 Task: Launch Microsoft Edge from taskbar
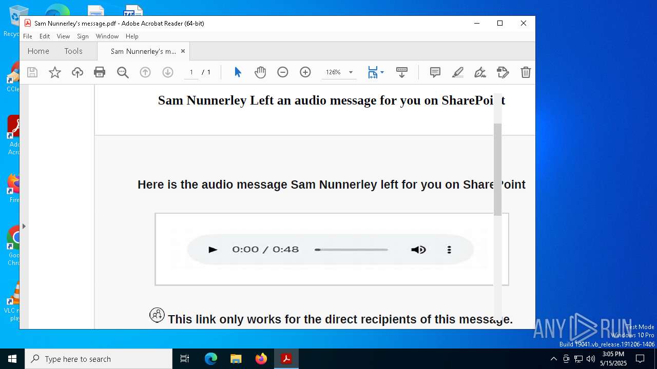click(211, 359)
